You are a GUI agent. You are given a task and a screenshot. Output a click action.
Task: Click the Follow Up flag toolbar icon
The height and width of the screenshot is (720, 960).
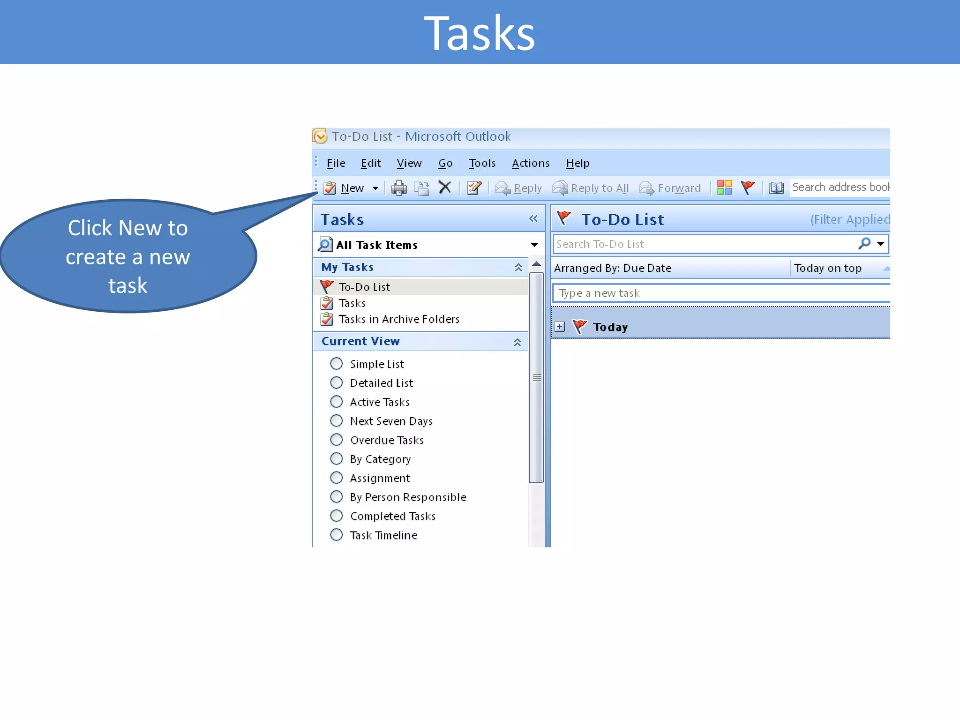click(x=748, y=187)
